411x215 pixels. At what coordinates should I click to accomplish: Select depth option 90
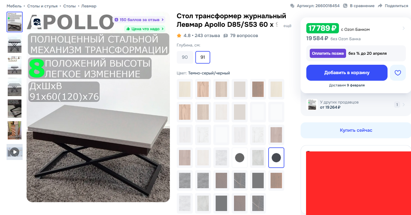point(185,57)
